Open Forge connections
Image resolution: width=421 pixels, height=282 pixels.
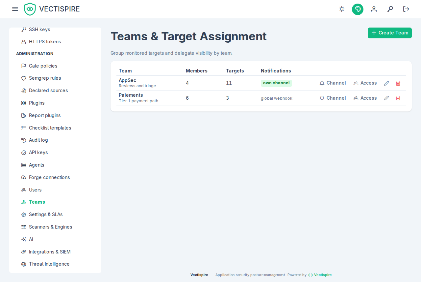[x=55, y=177]
